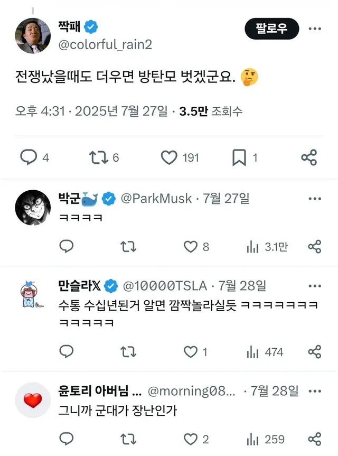Reply to 만슬라's comment
The width and height of the screenshot is (338, 456).
click(67, 352)
